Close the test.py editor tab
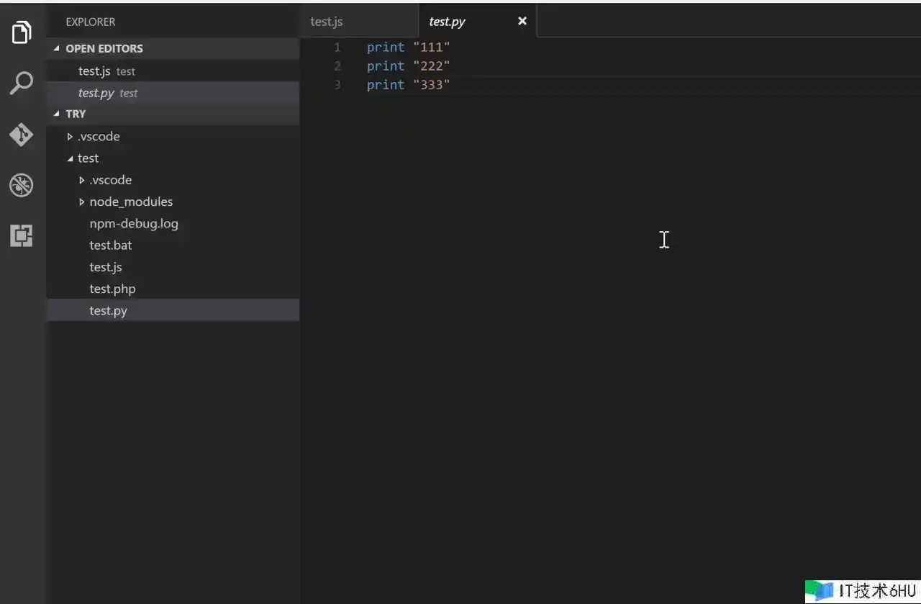Viewport: 921px width, 604px height. pos(522,21)
